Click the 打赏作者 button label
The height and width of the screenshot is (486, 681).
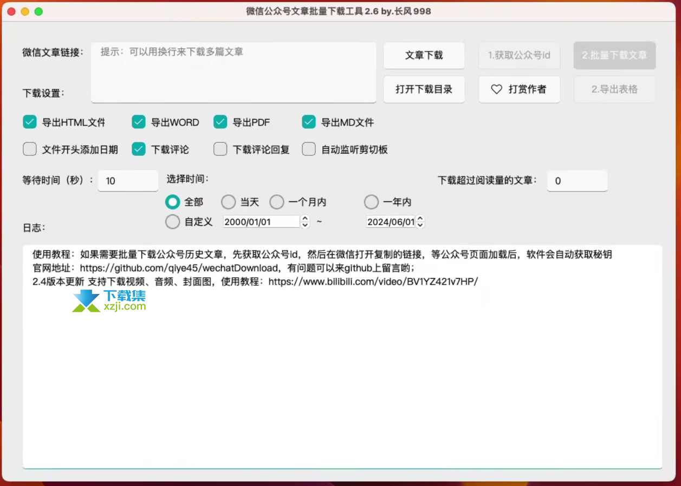coord(527,89)
